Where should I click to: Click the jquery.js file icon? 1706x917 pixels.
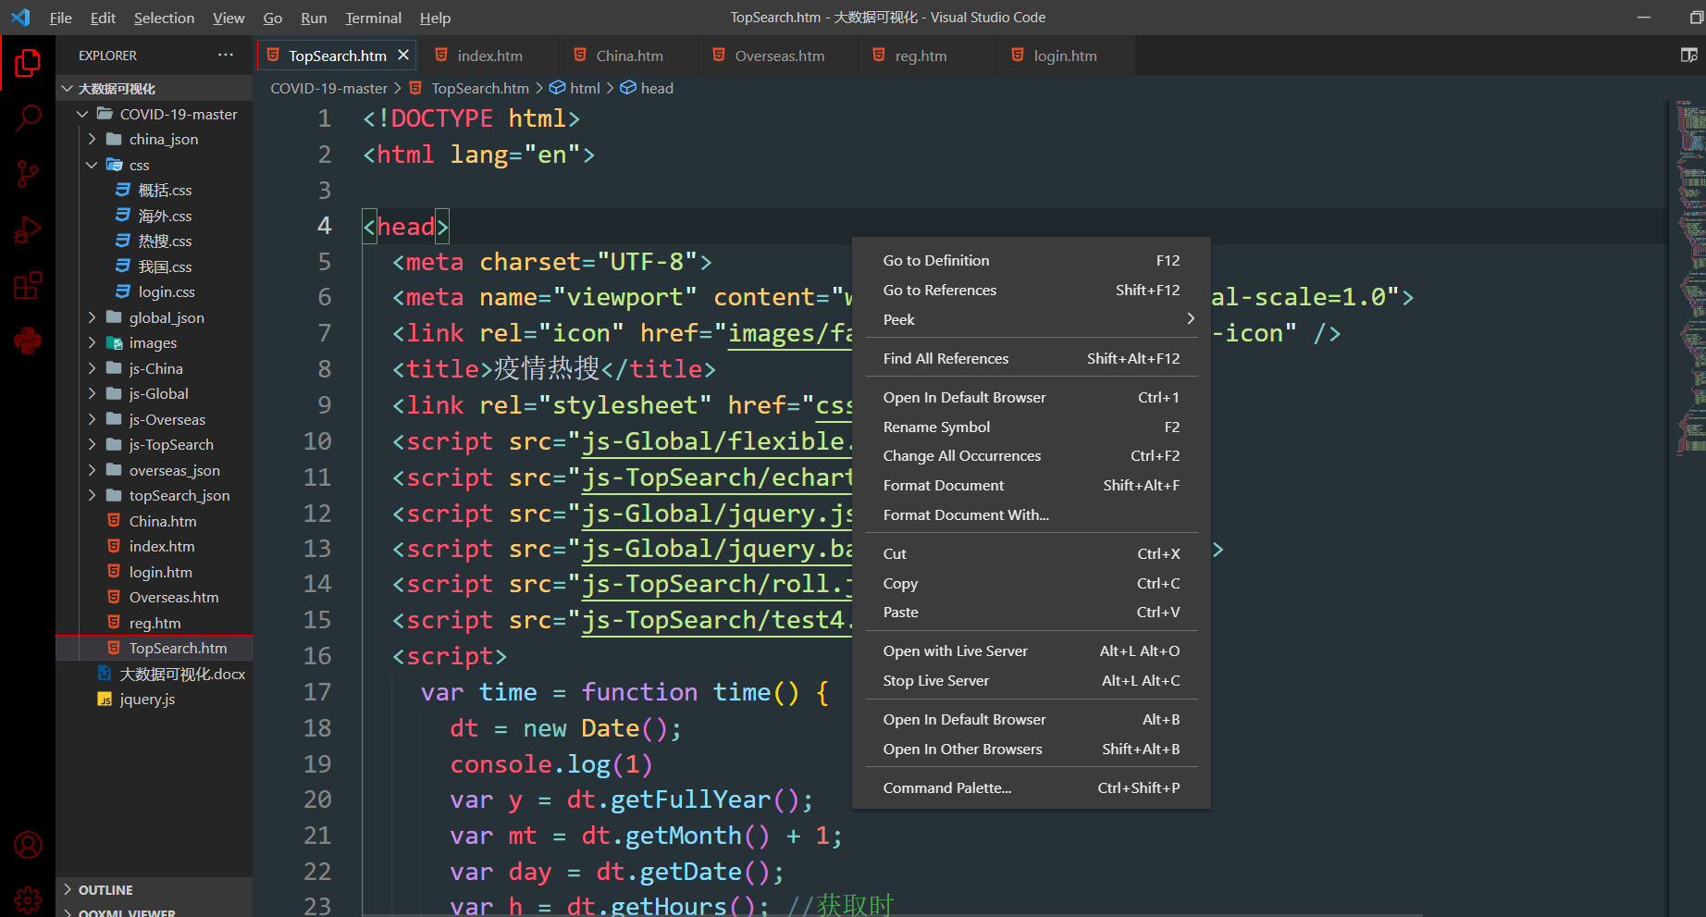(105, 700)
